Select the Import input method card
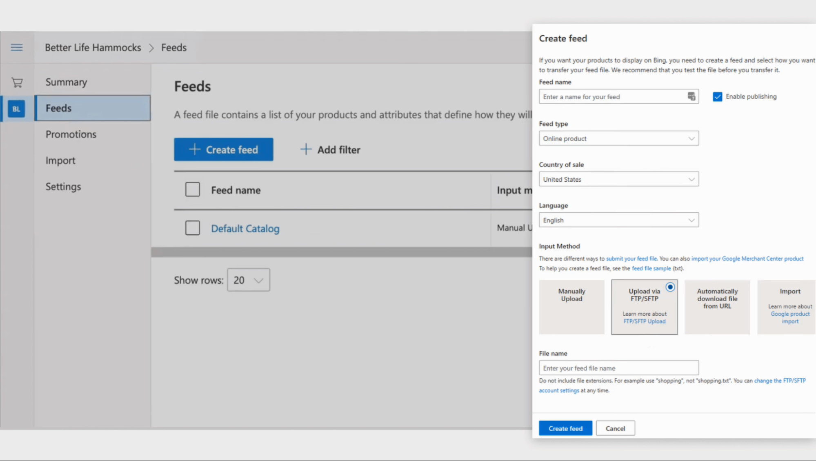816x461 pixels. [x=787, y=307]
